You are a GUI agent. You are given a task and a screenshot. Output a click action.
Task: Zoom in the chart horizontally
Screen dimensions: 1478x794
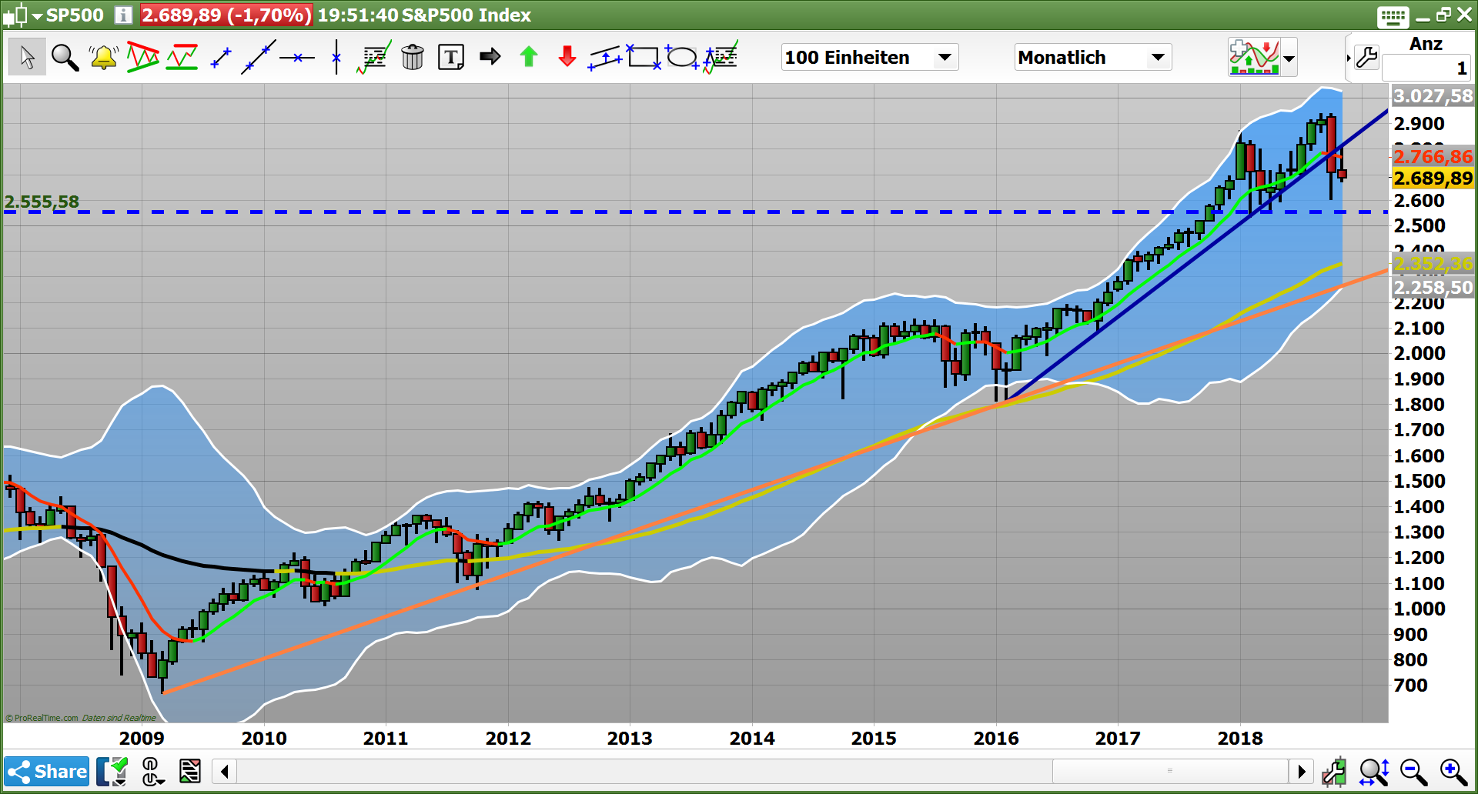point(1453,772)
